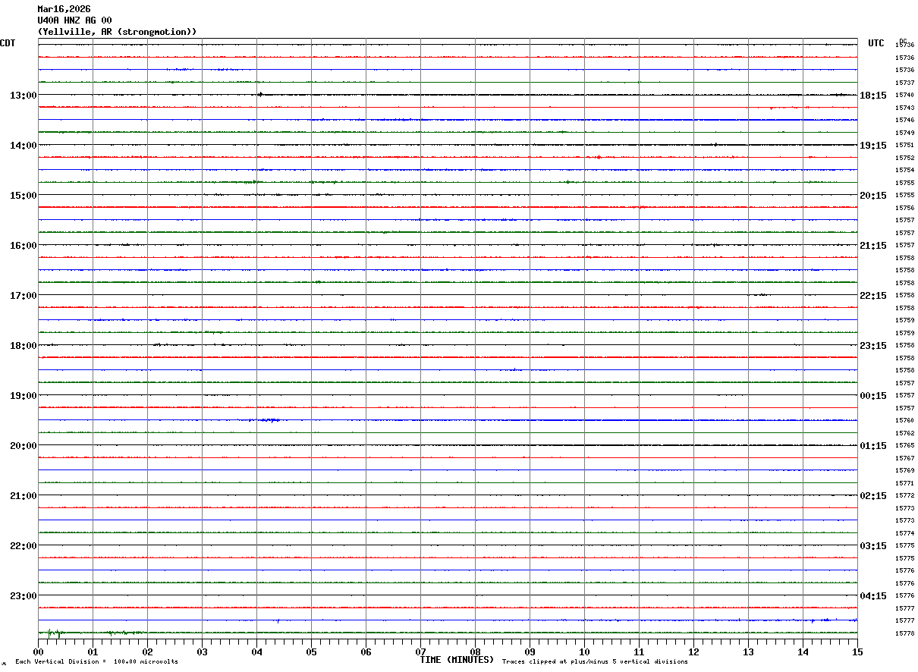Click the 18:15 UTC time label
918x672 pixels.
tap(873, 96)
